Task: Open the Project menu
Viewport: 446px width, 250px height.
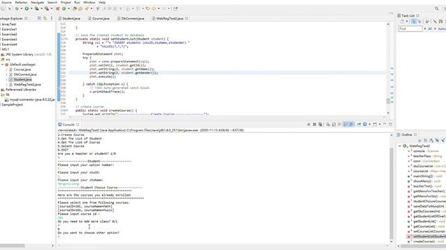Action: pos(66,2)
